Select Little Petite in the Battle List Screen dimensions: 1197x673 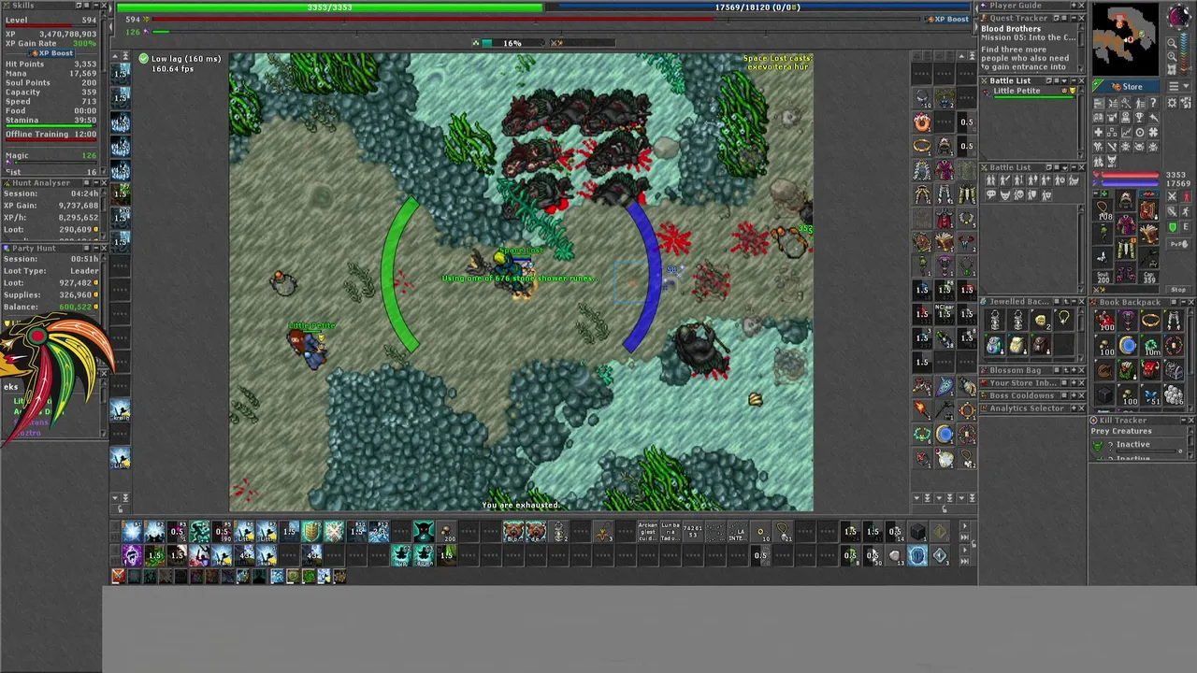pyautogui.click(x=1029, y=93)
